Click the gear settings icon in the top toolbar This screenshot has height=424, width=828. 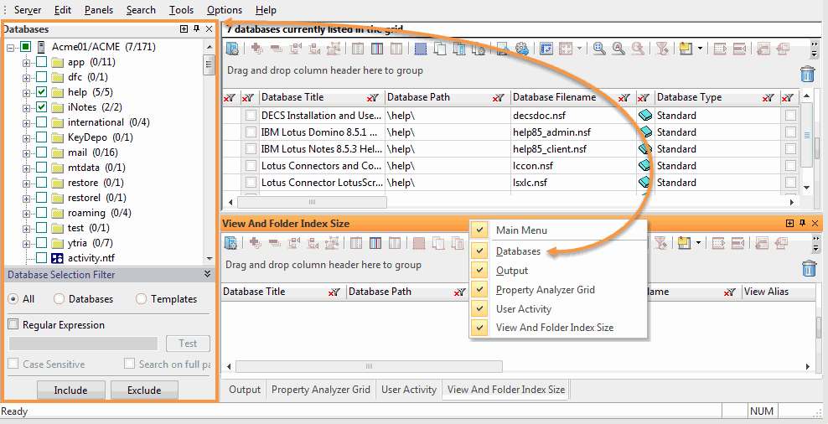[x=522, y=49]
